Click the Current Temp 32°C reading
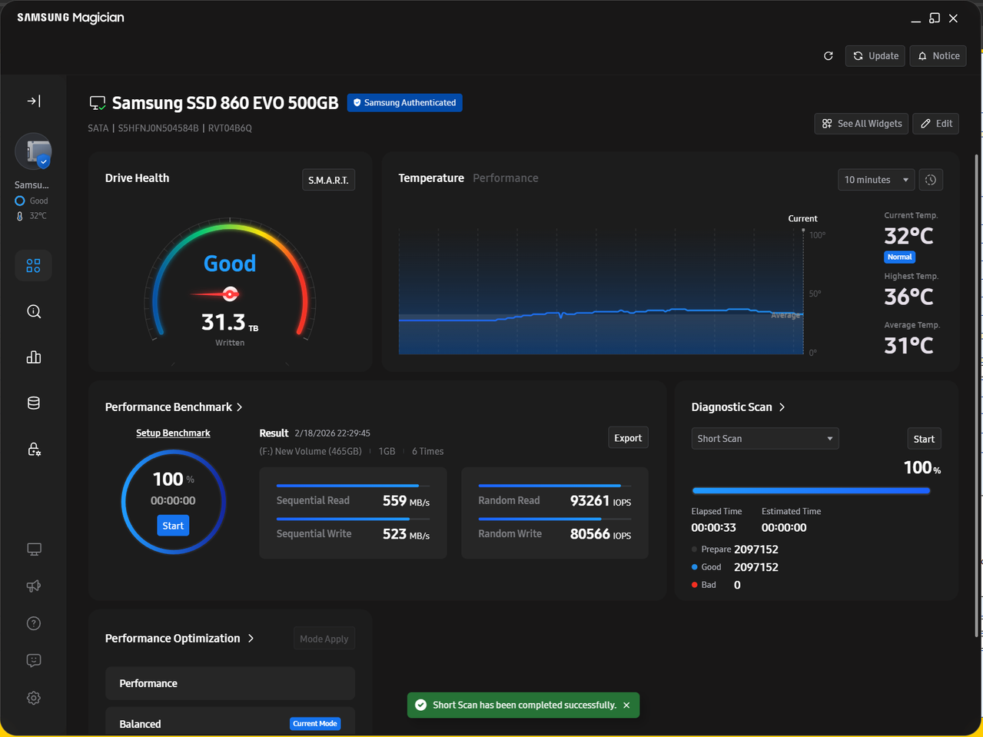The width and height of the screenshot is (983, 737). tap(908, 236)
